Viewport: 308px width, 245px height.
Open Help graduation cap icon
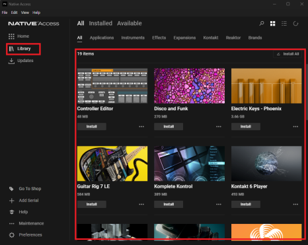tap(12, 212)
